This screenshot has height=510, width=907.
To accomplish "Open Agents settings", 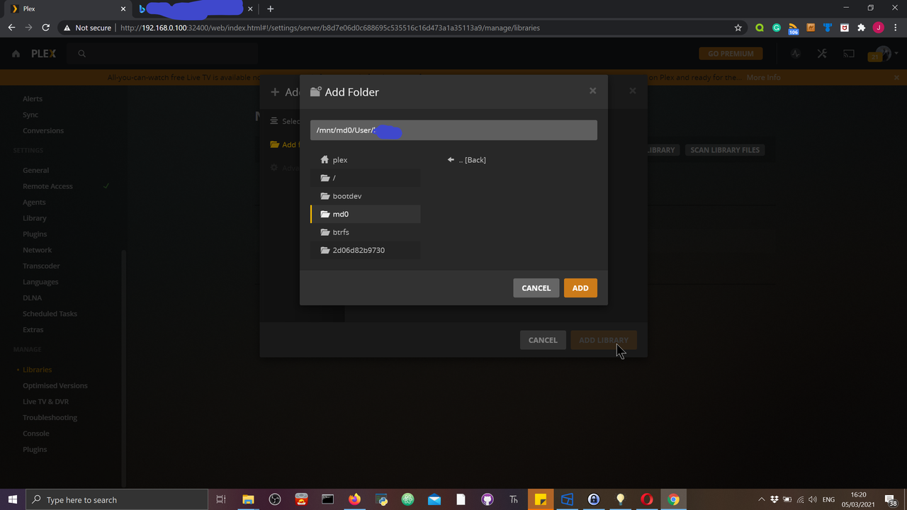I will (34, 202).
